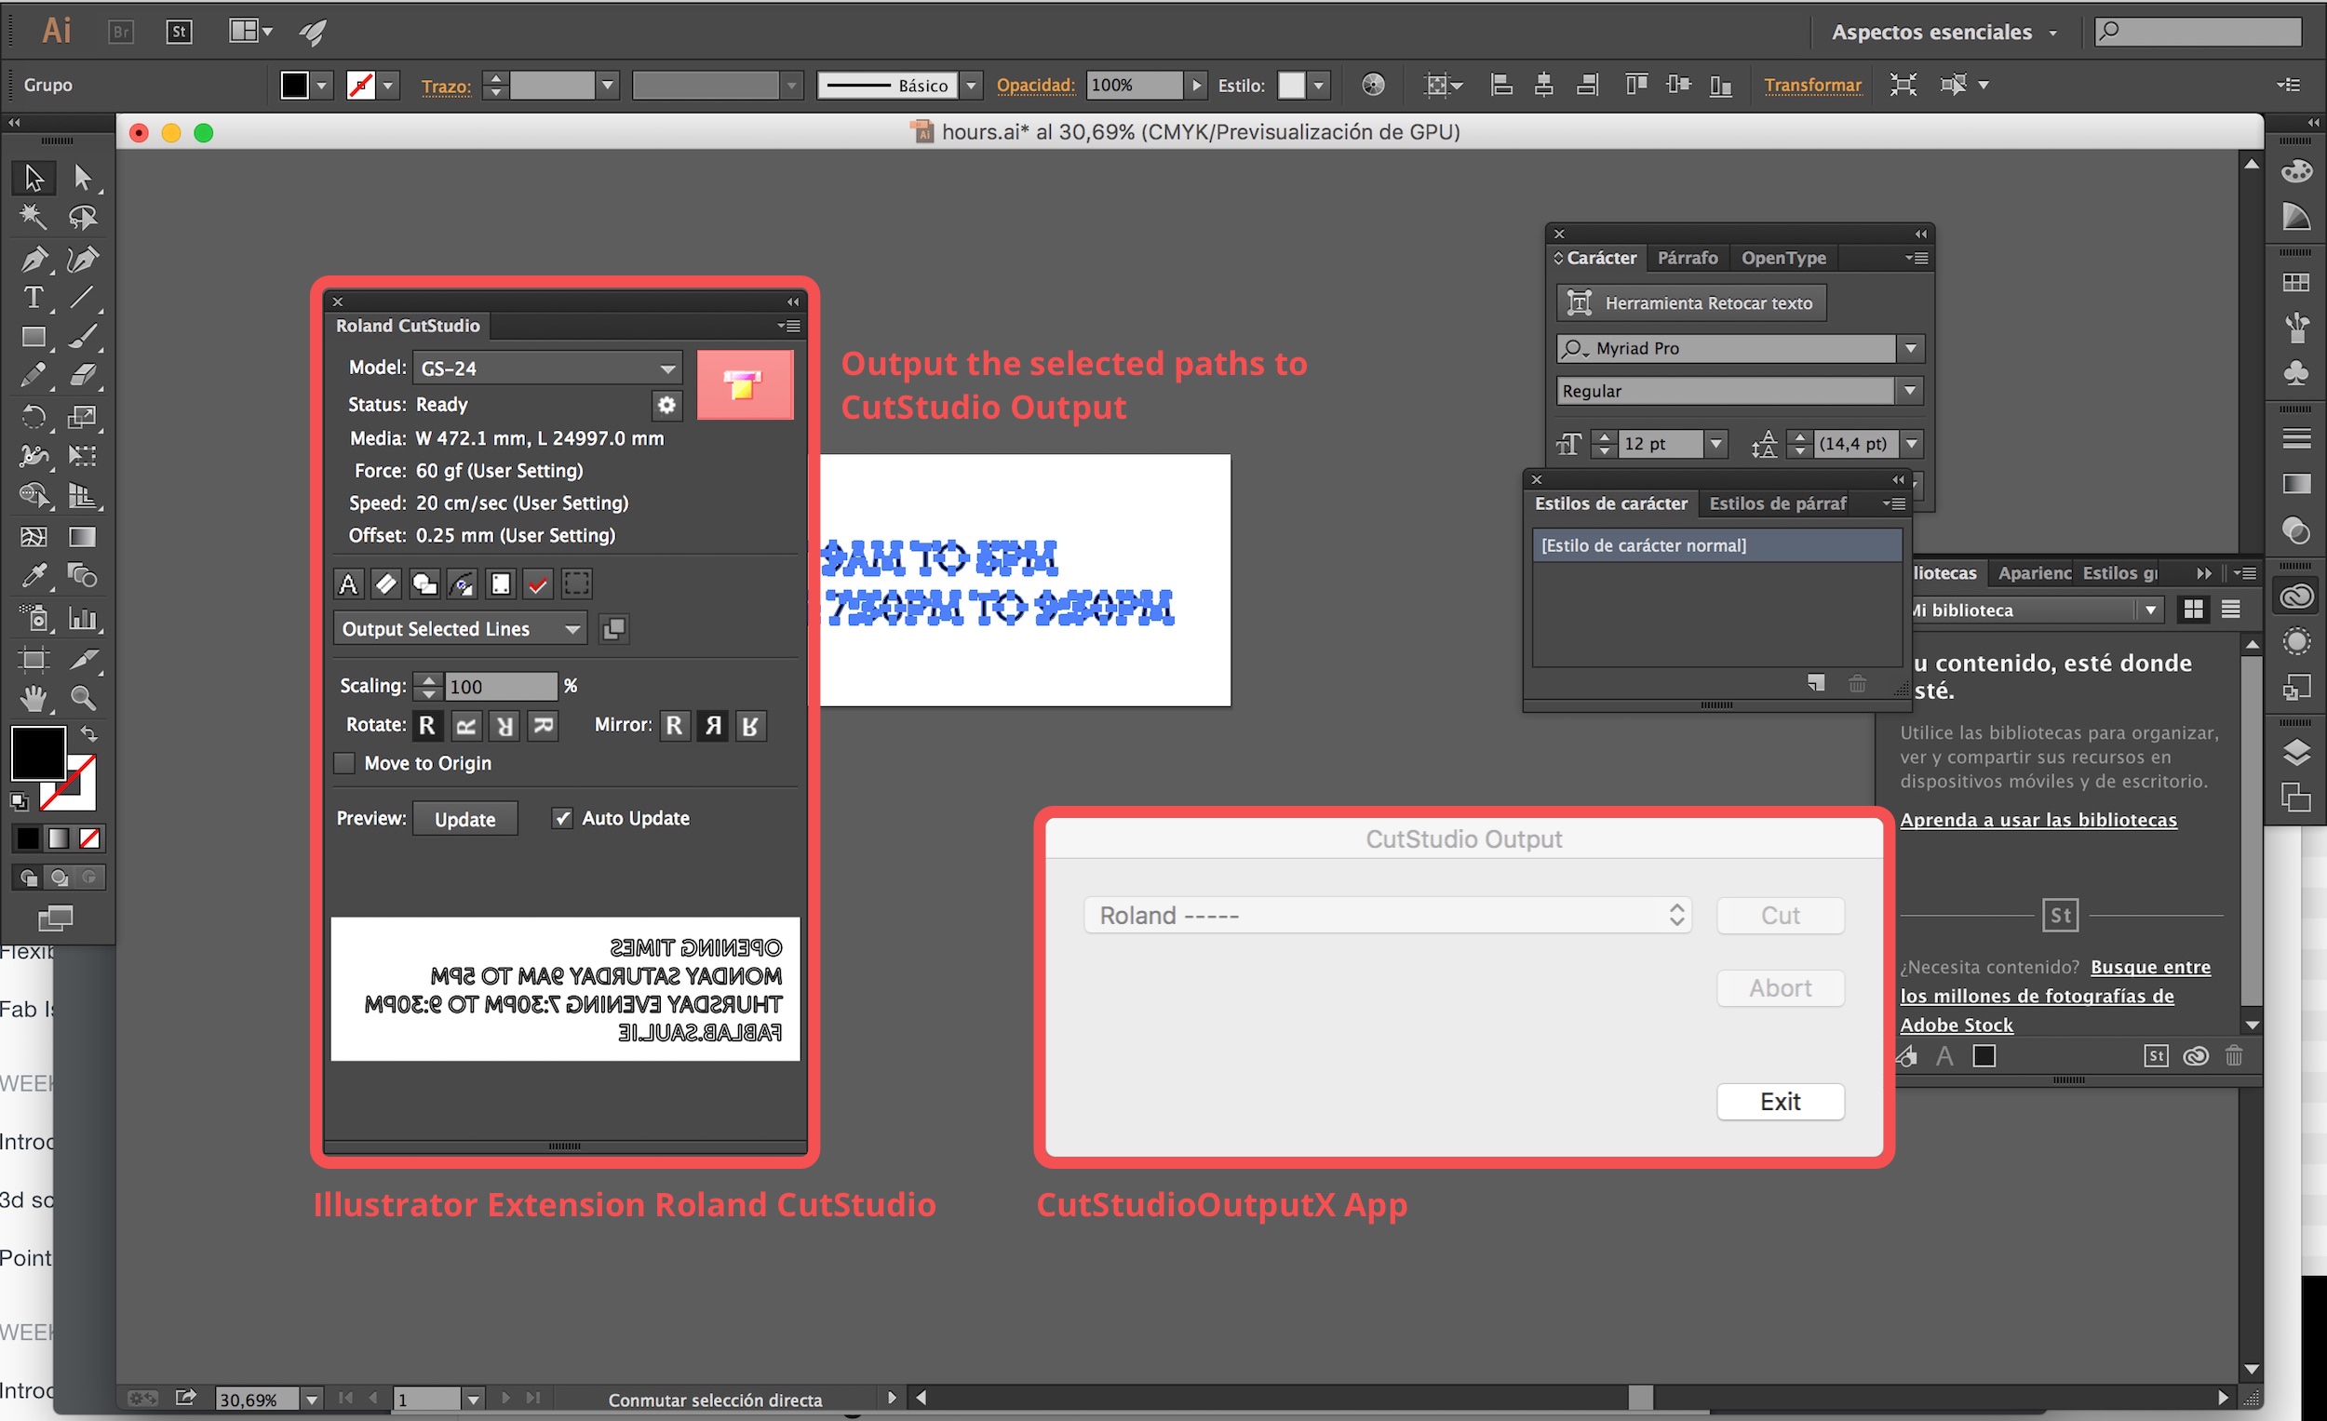Click the search field in top bar
Image resolution: width=2327 pixels, height=1421 pixels.
click(2199, 32)
